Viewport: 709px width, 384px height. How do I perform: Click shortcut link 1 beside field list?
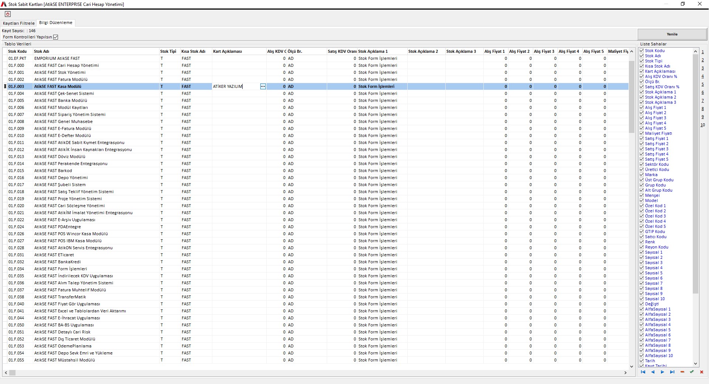[x=703, y=52]
